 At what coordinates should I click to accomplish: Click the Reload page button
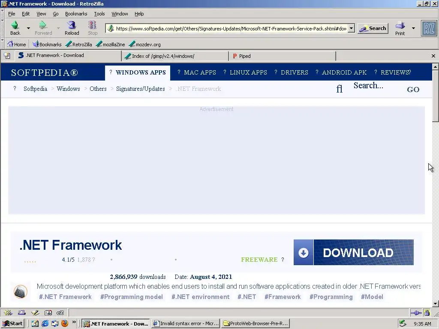[x=72, y=28]
